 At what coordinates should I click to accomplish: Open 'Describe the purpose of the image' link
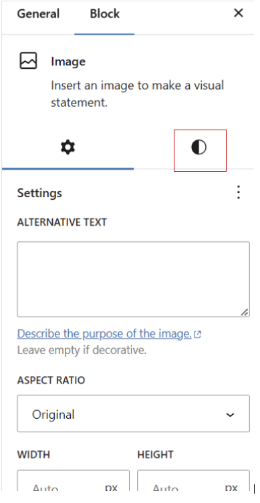(x=104, y=334)
